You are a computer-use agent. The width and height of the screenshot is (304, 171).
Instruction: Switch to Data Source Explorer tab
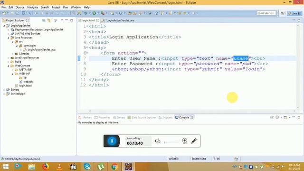pos(142,117)
